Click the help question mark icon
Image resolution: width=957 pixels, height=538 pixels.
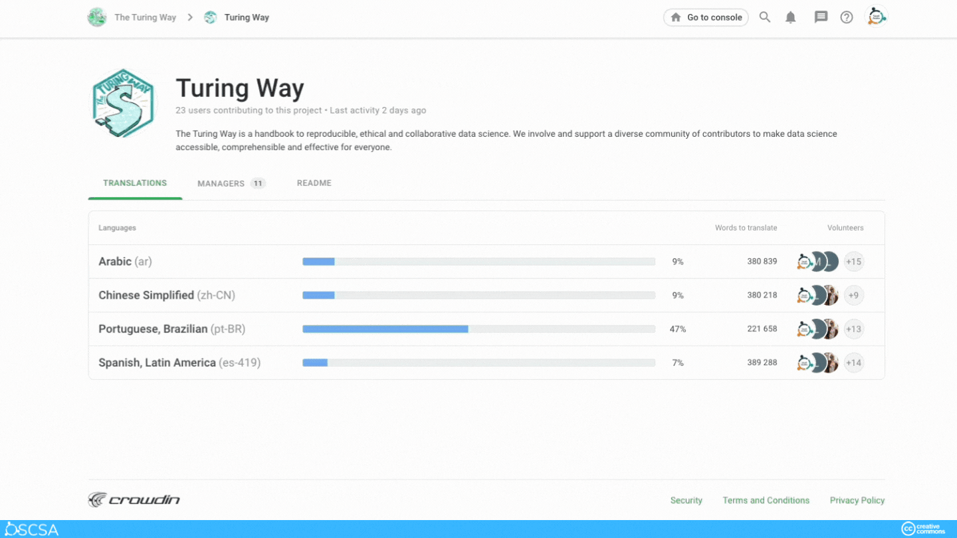(x=847, y=17)
